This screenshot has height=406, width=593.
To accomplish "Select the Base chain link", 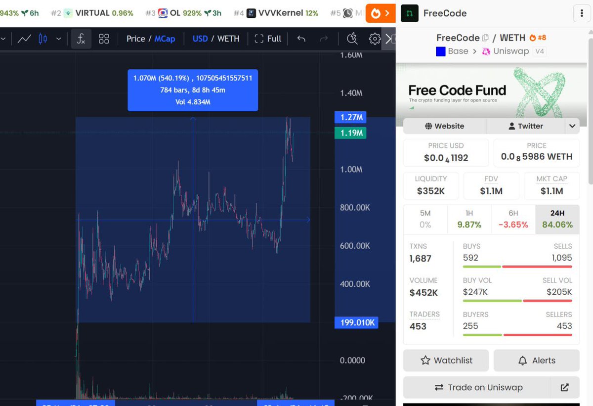I will click(x=452, y=51).
